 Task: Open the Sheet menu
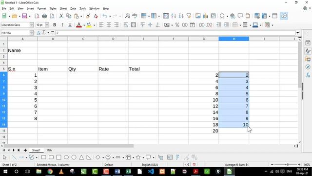tap(63, 9)
